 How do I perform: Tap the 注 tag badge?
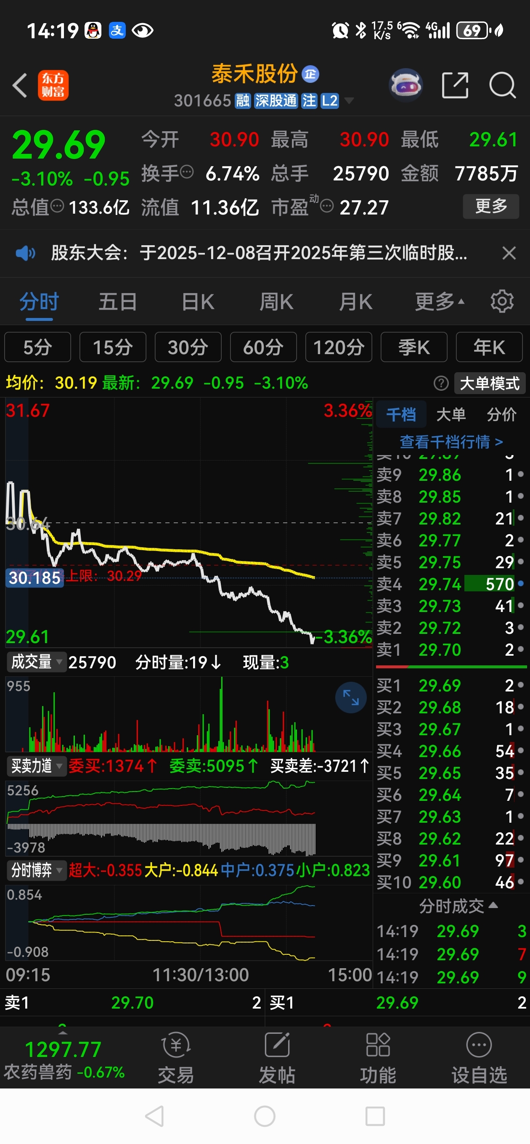pos(309,101)
